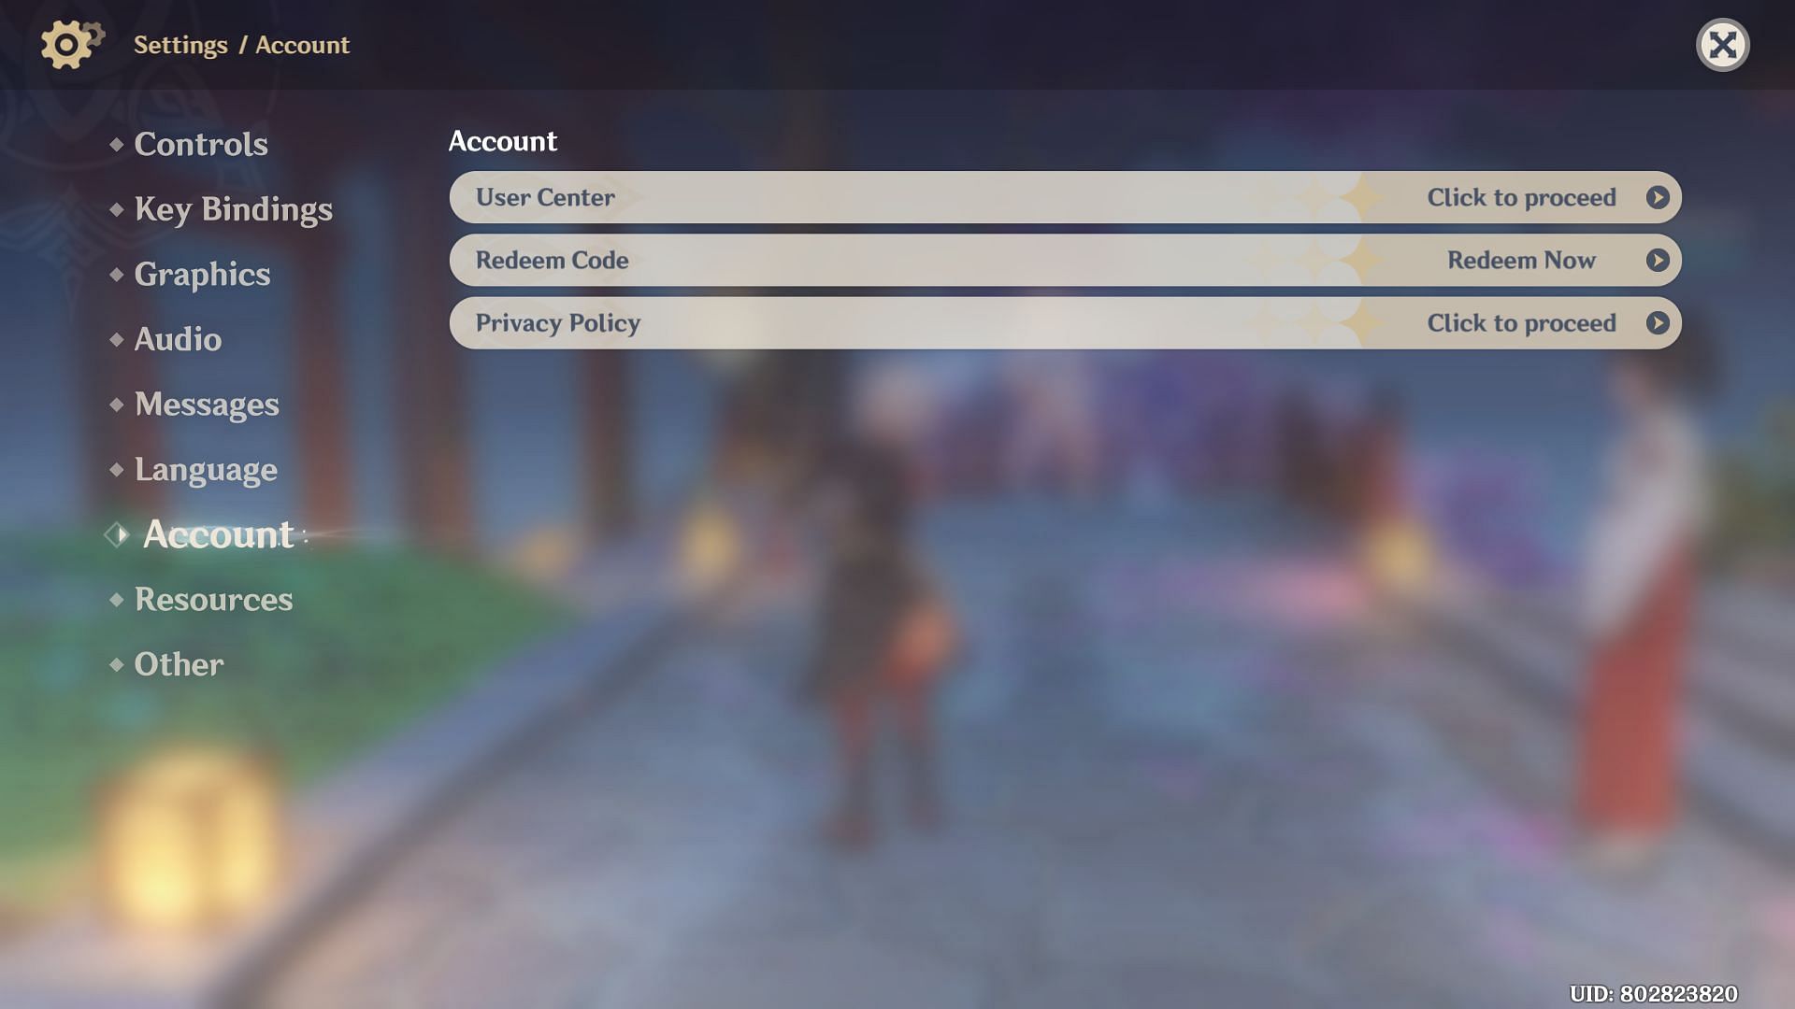Click the Settings gear icon
This screenshot has width=1795, height=1009.
(x=68, y=46)
